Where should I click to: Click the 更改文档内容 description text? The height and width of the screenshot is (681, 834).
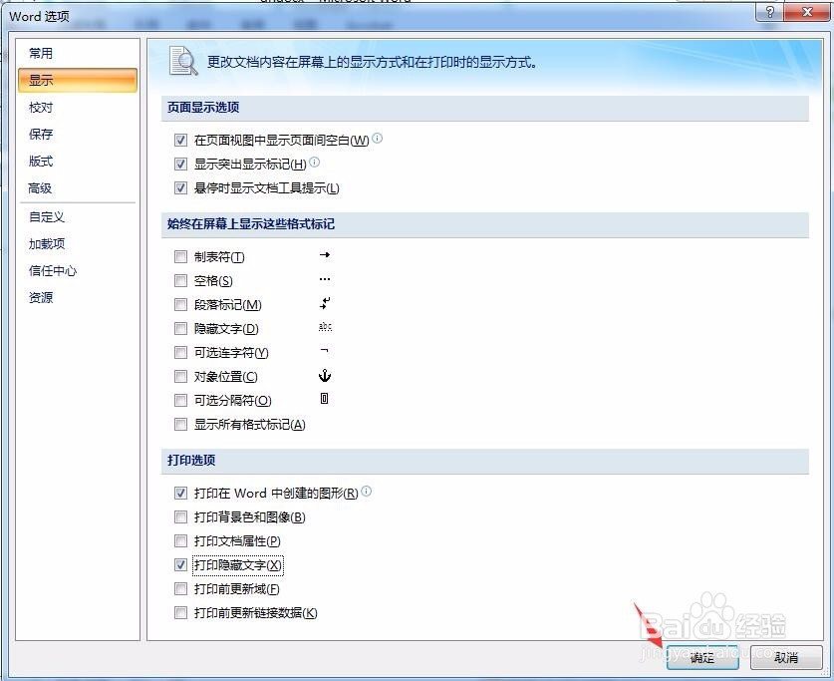372,62
